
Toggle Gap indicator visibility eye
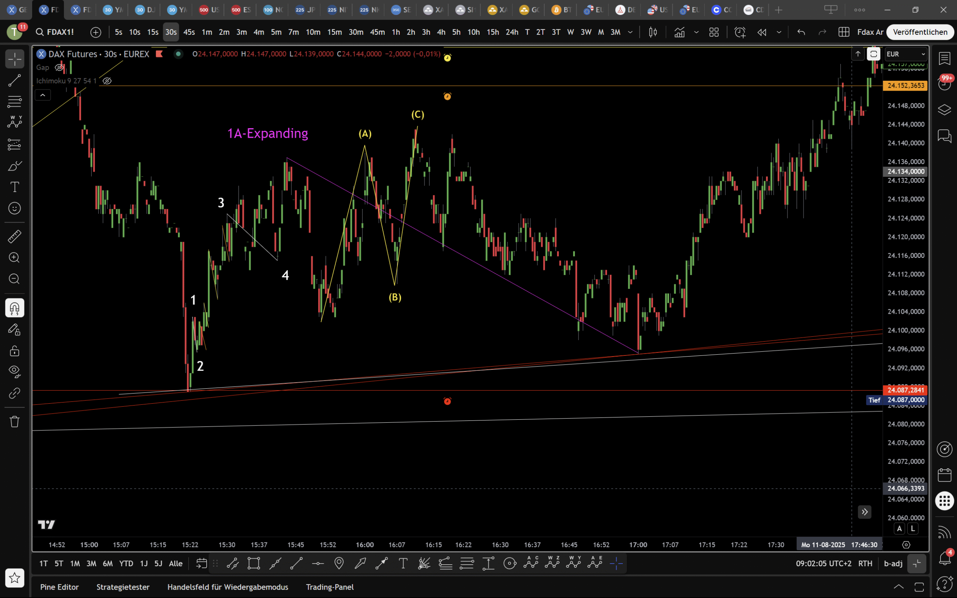pos(59,67)
